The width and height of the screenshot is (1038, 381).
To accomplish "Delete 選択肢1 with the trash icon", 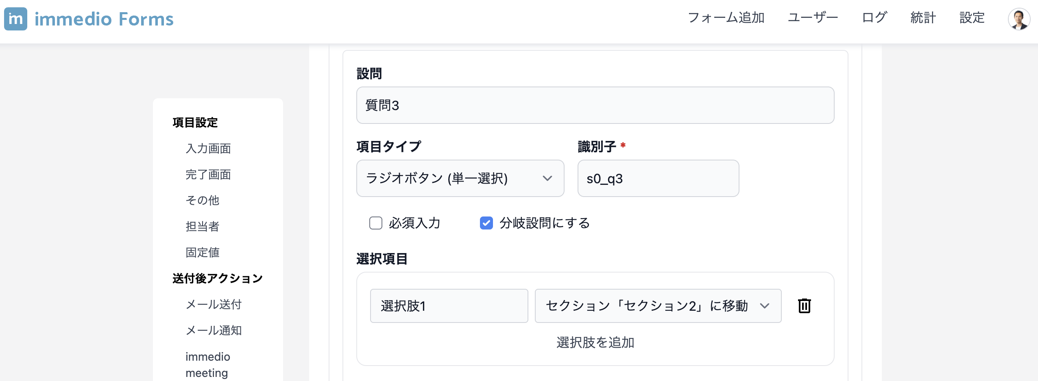I will click(804, 306).
